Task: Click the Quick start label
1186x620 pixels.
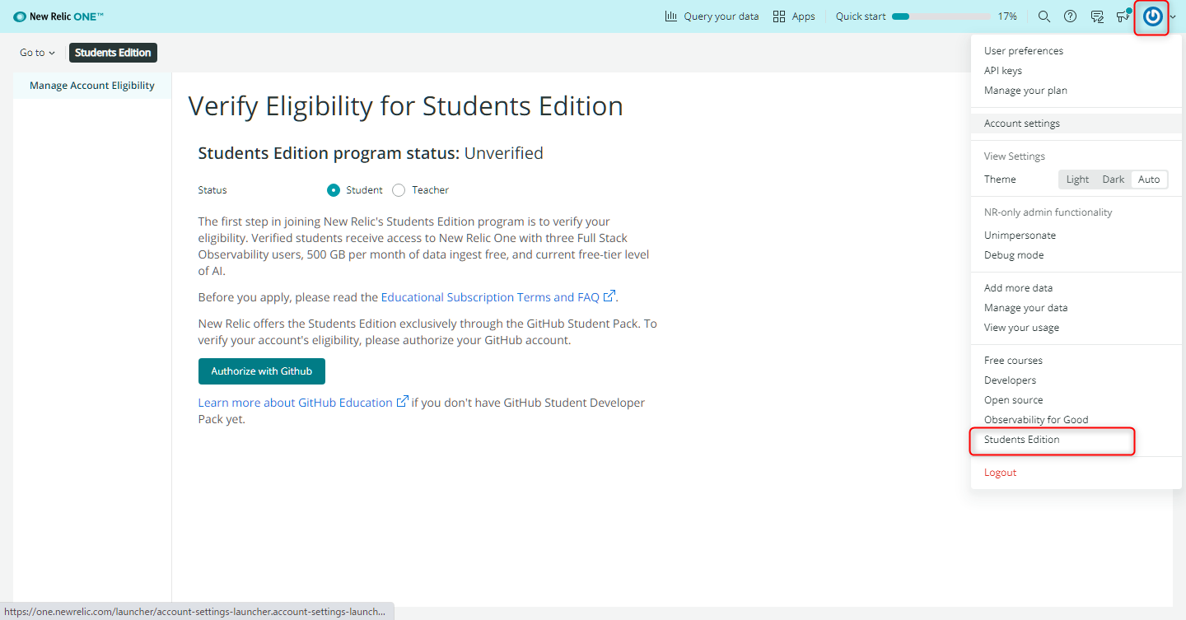Action: pos(861,16)
